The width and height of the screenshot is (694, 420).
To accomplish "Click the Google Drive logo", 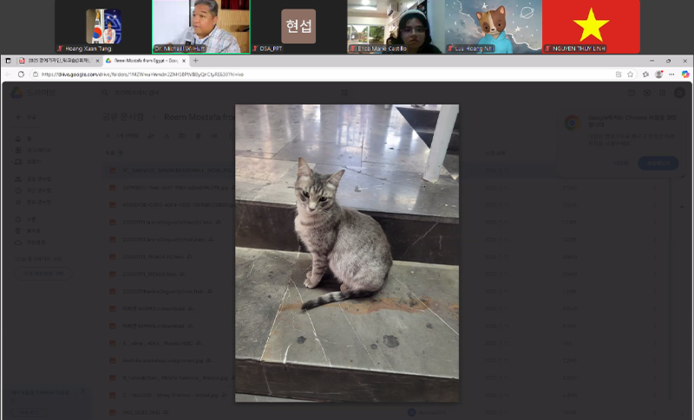I will [x=16, y=93].
